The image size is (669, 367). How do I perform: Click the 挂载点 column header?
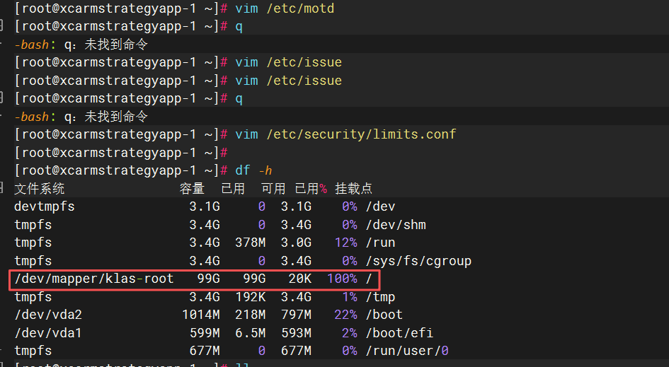354,189
